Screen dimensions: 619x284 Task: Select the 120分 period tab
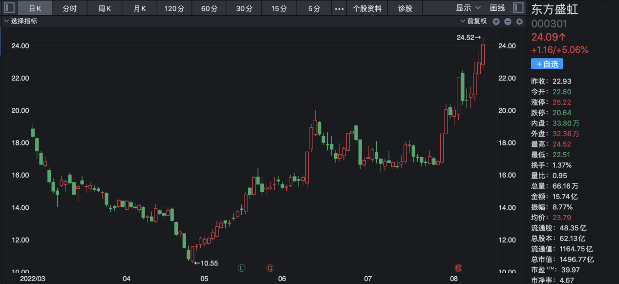174,8
